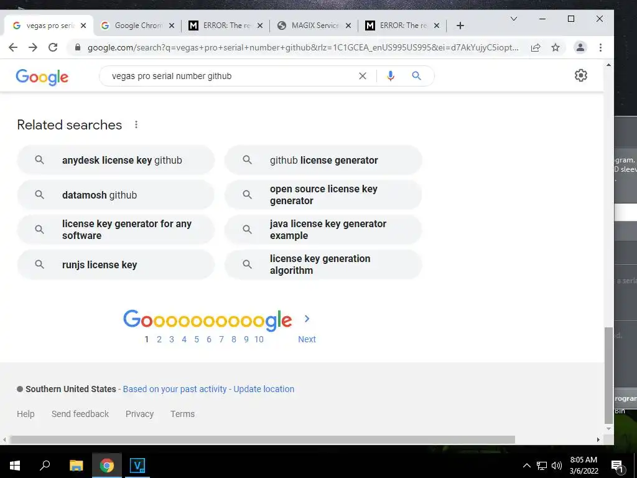Clear the search box text

click(x=363, y=76)
